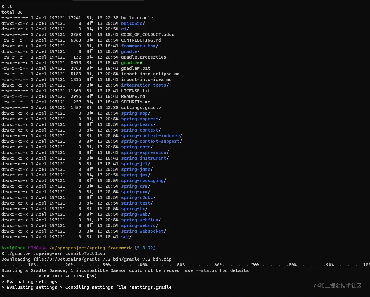
Task: Click the spring-web/ directory entry
Action: click(x=136, y=214)
